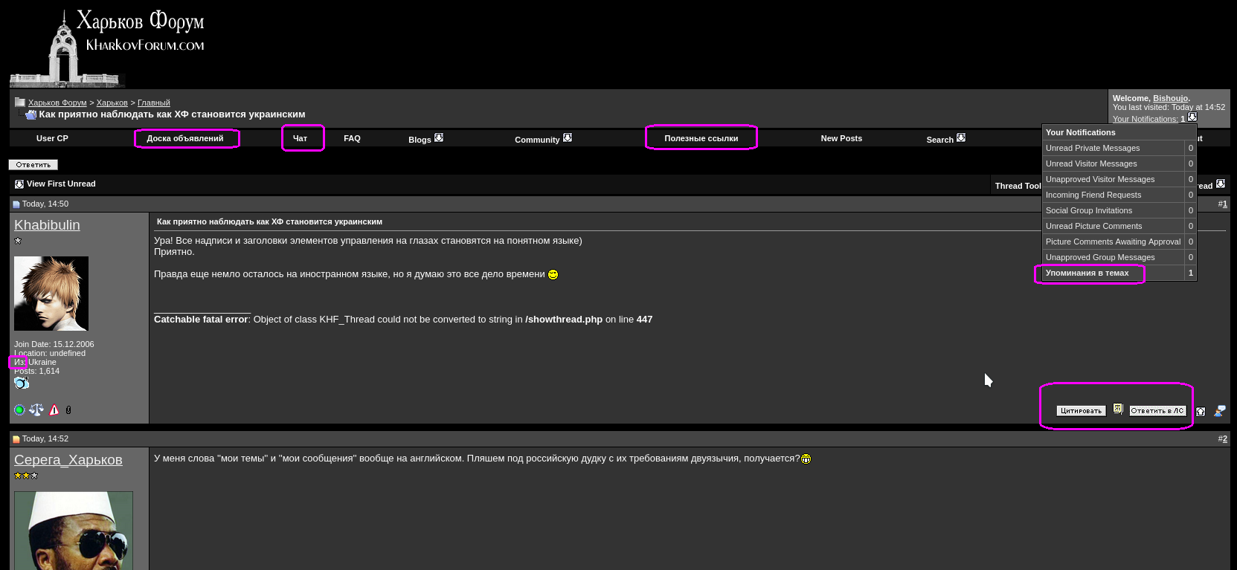Open Khabibulin's username link

point(47,225)
